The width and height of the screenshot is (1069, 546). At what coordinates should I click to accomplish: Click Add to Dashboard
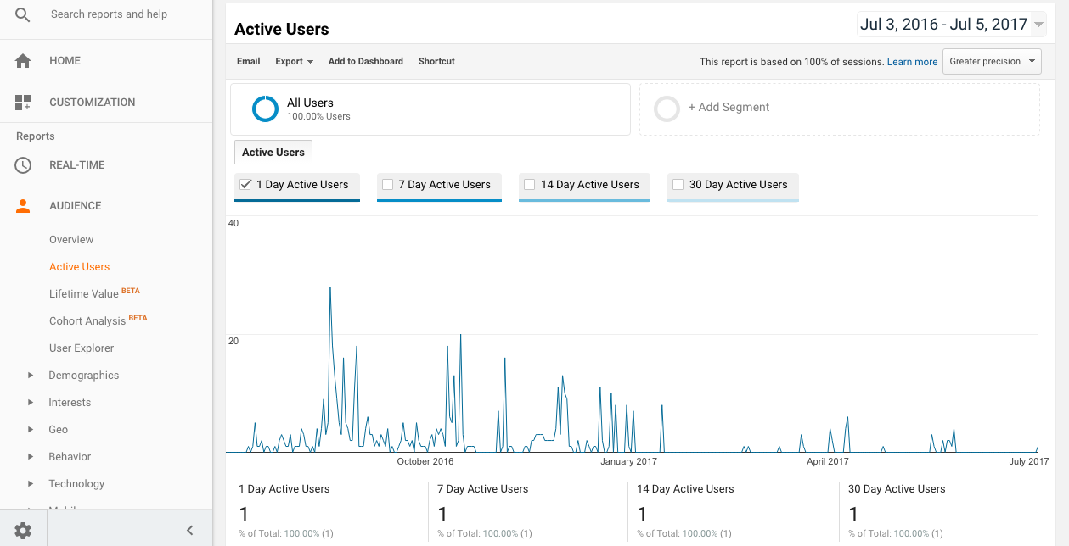(x=365, y=61)
